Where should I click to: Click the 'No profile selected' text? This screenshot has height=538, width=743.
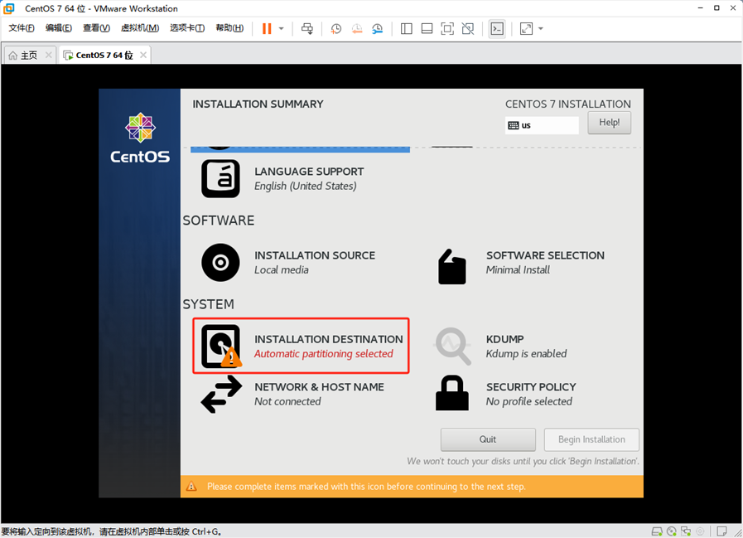(528, 401)
